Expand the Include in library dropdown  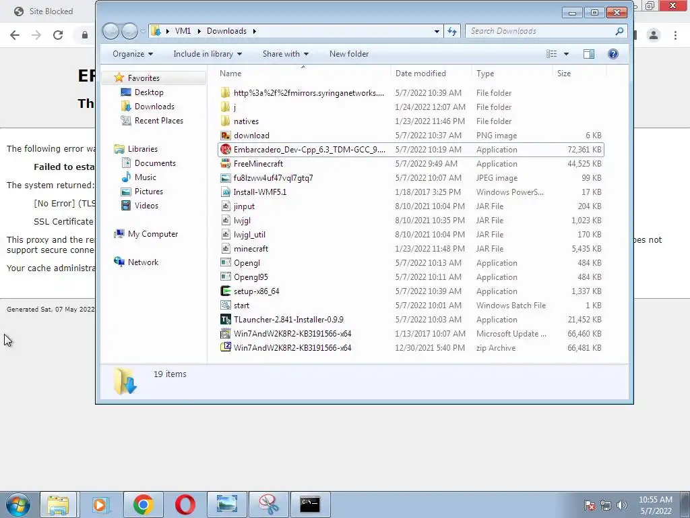click(208, 54)
